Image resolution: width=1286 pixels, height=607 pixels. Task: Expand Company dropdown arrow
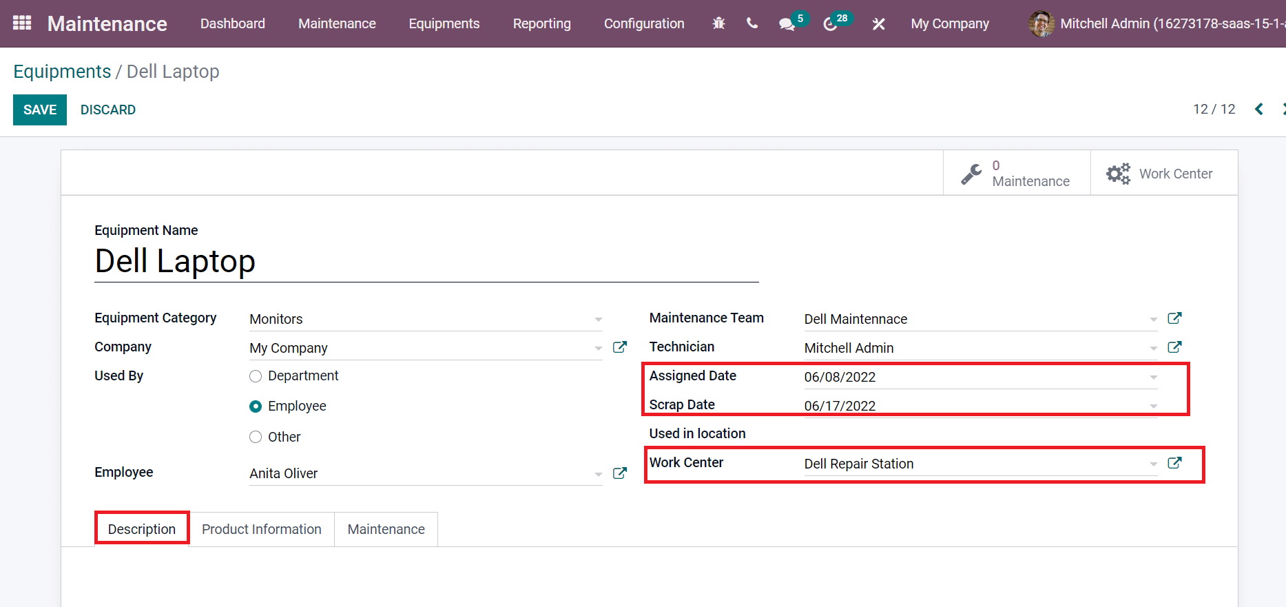click(x=598, y=348)
